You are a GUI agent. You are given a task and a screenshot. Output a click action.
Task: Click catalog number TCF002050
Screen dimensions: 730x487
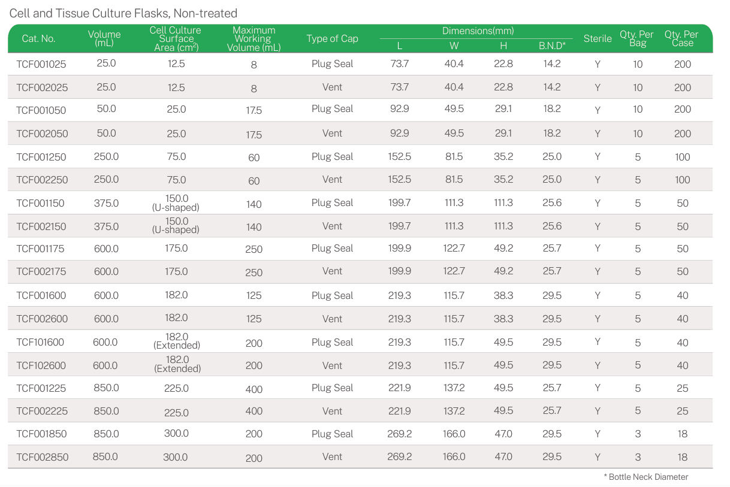click(x=42, y=134)
